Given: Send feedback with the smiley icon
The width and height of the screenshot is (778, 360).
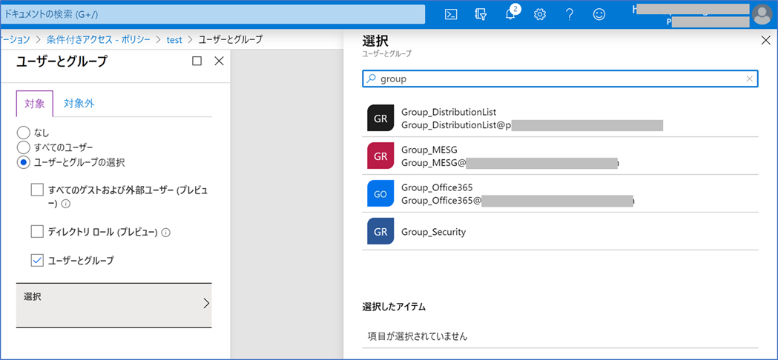Looking at the screenshot, I should pyautogui.click(x=599, y=14).
